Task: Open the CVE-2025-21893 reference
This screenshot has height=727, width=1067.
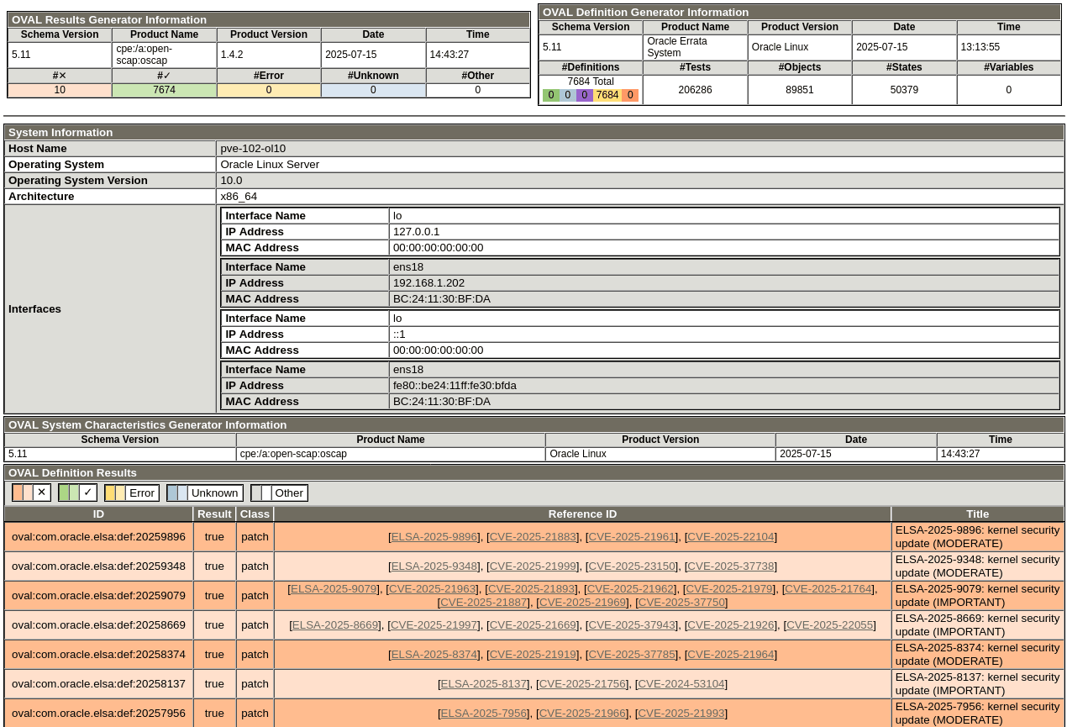Action: pyautogui.click(x=532, y=589)
